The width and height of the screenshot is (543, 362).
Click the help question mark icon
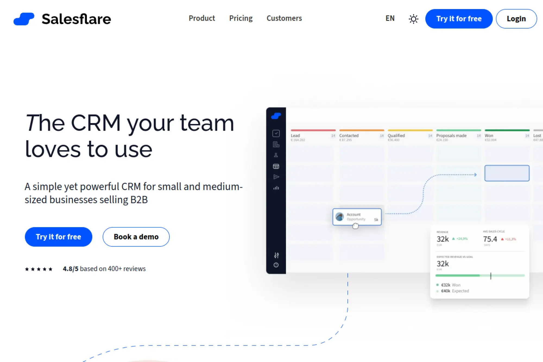tap(276, 265)
